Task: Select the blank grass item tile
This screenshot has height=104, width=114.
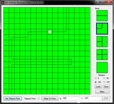Action: click(102, 67)
